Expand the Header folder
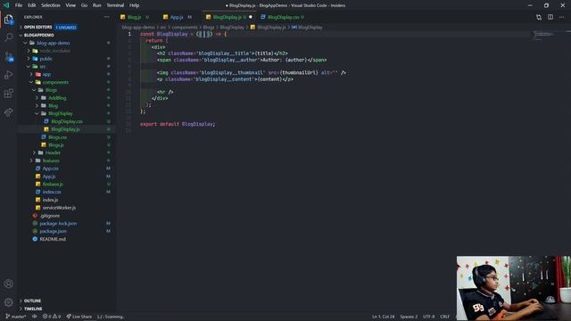 click(x=53, y=152)
